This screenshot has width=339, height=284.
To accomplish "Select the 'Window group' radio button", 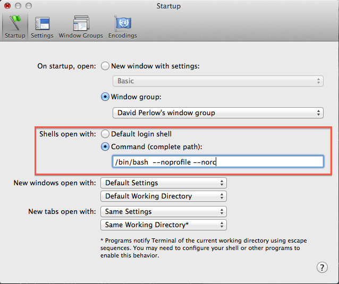I will pos(105,97).
